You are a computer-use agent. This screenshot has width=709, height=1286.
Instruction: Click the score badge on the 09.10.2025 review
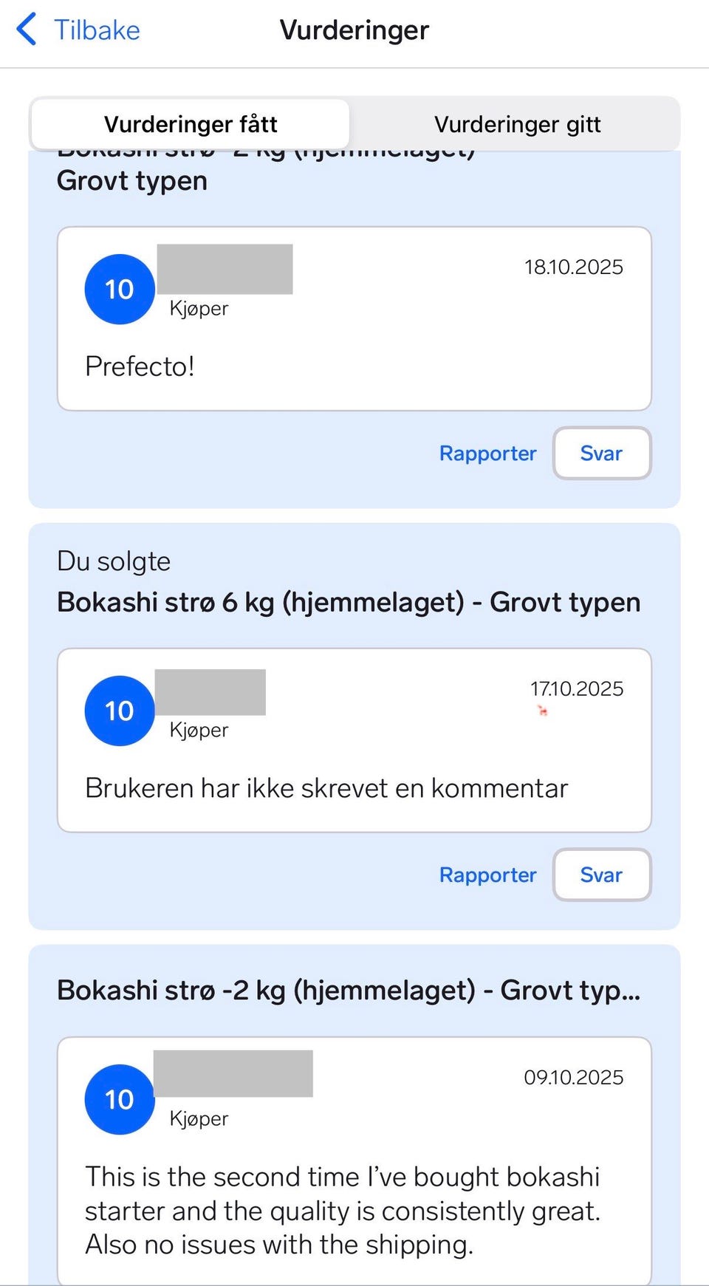[120, 1099]
